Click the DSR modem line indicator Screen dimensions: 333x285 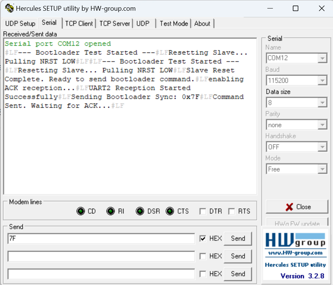tap(140, 211)
